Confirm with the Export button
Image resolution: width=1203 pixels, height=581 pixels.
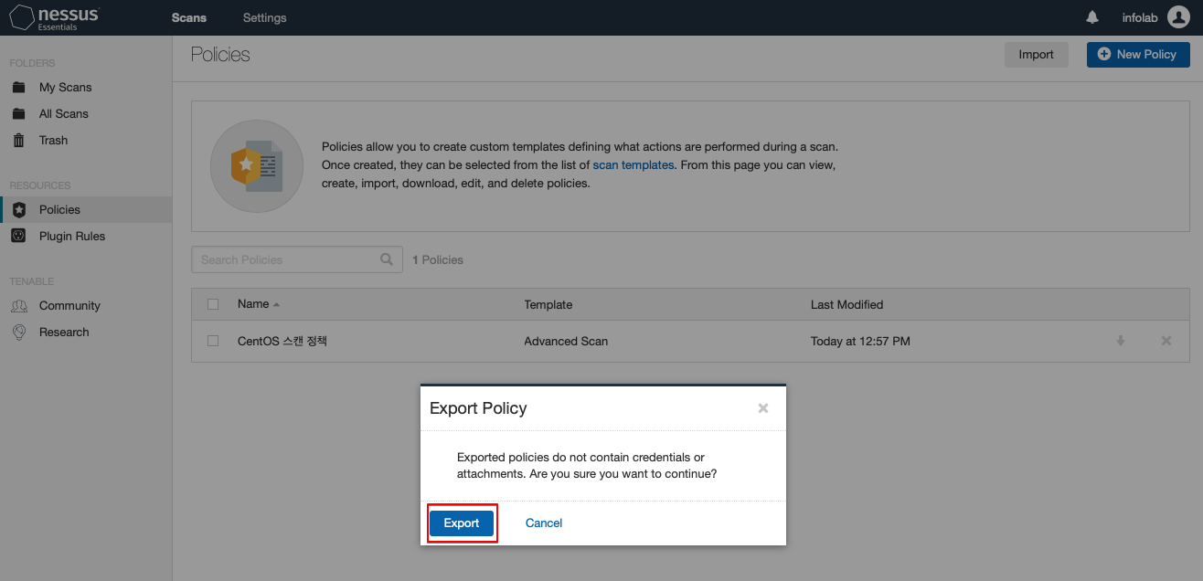pos(462,523)
